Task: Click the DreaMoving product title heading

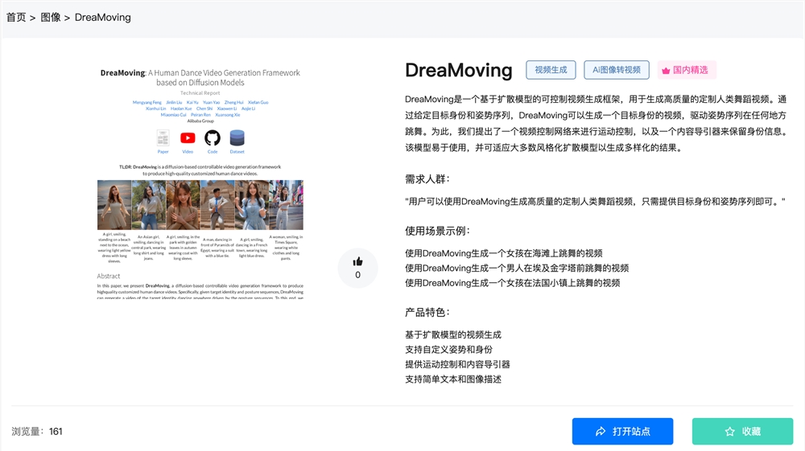Action: (x=458, y=70)
